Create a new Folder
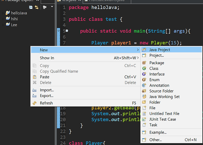The image size is (203, 145). pos(171,102)
